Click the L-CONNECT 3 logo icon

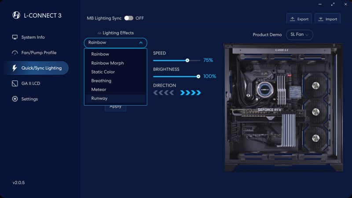tap(16, 15)
